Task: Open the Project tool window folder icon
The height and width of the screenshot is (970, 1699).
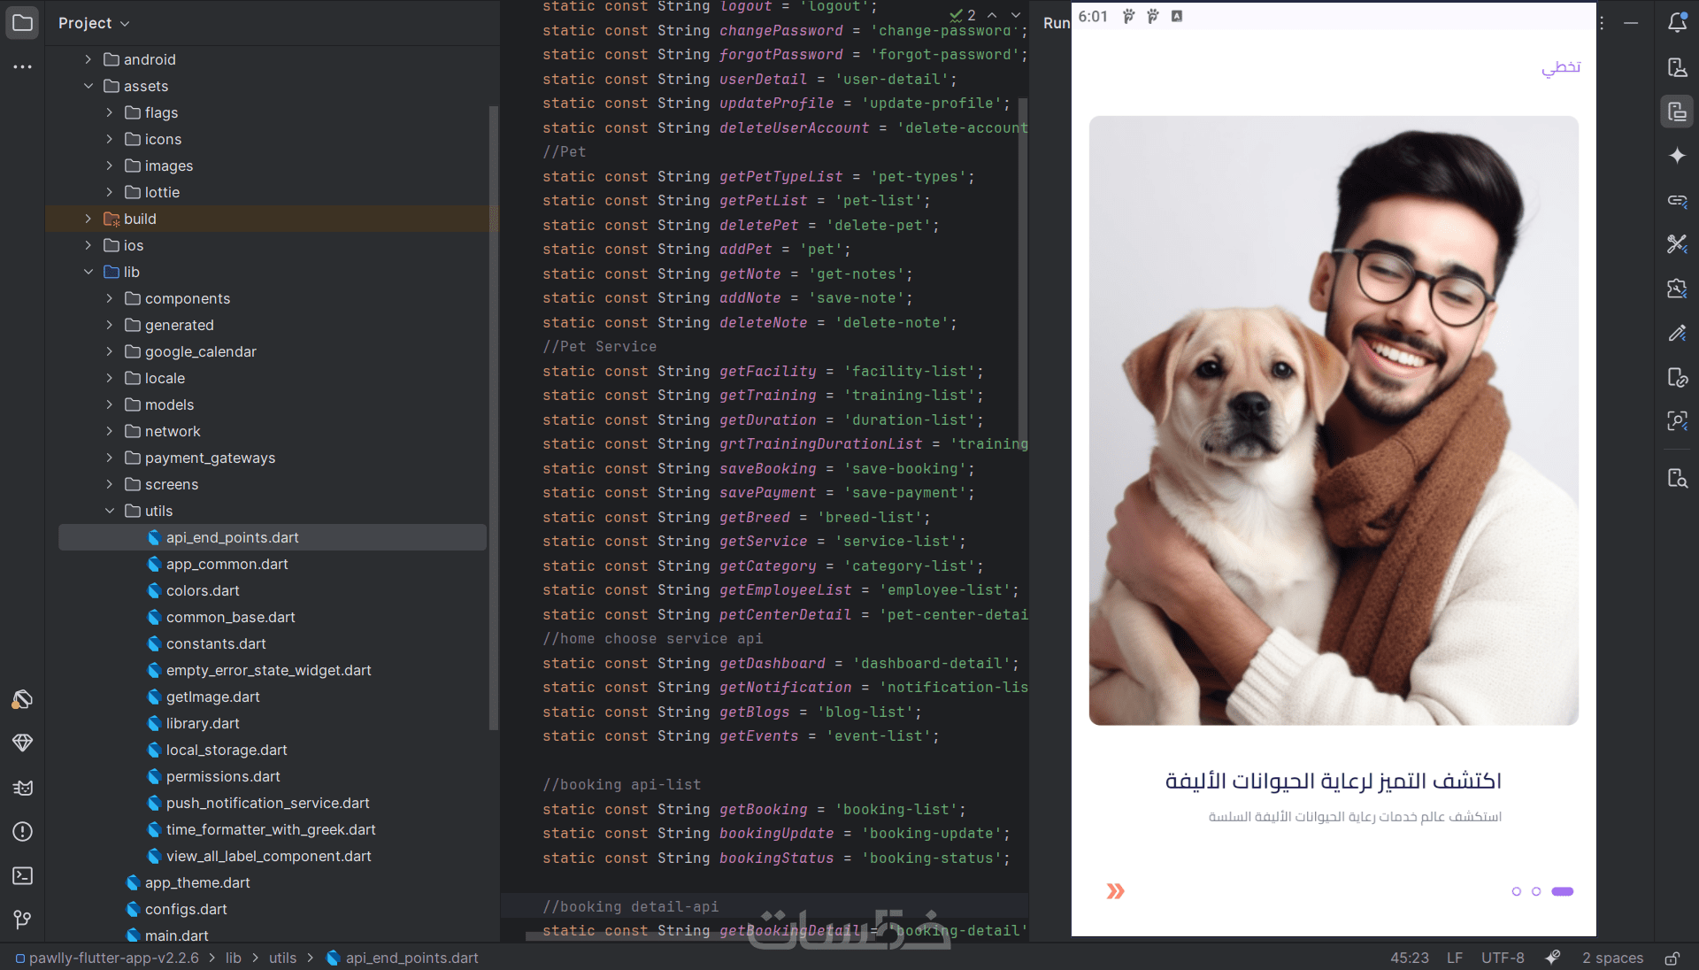Action: (x=22, y=22)
